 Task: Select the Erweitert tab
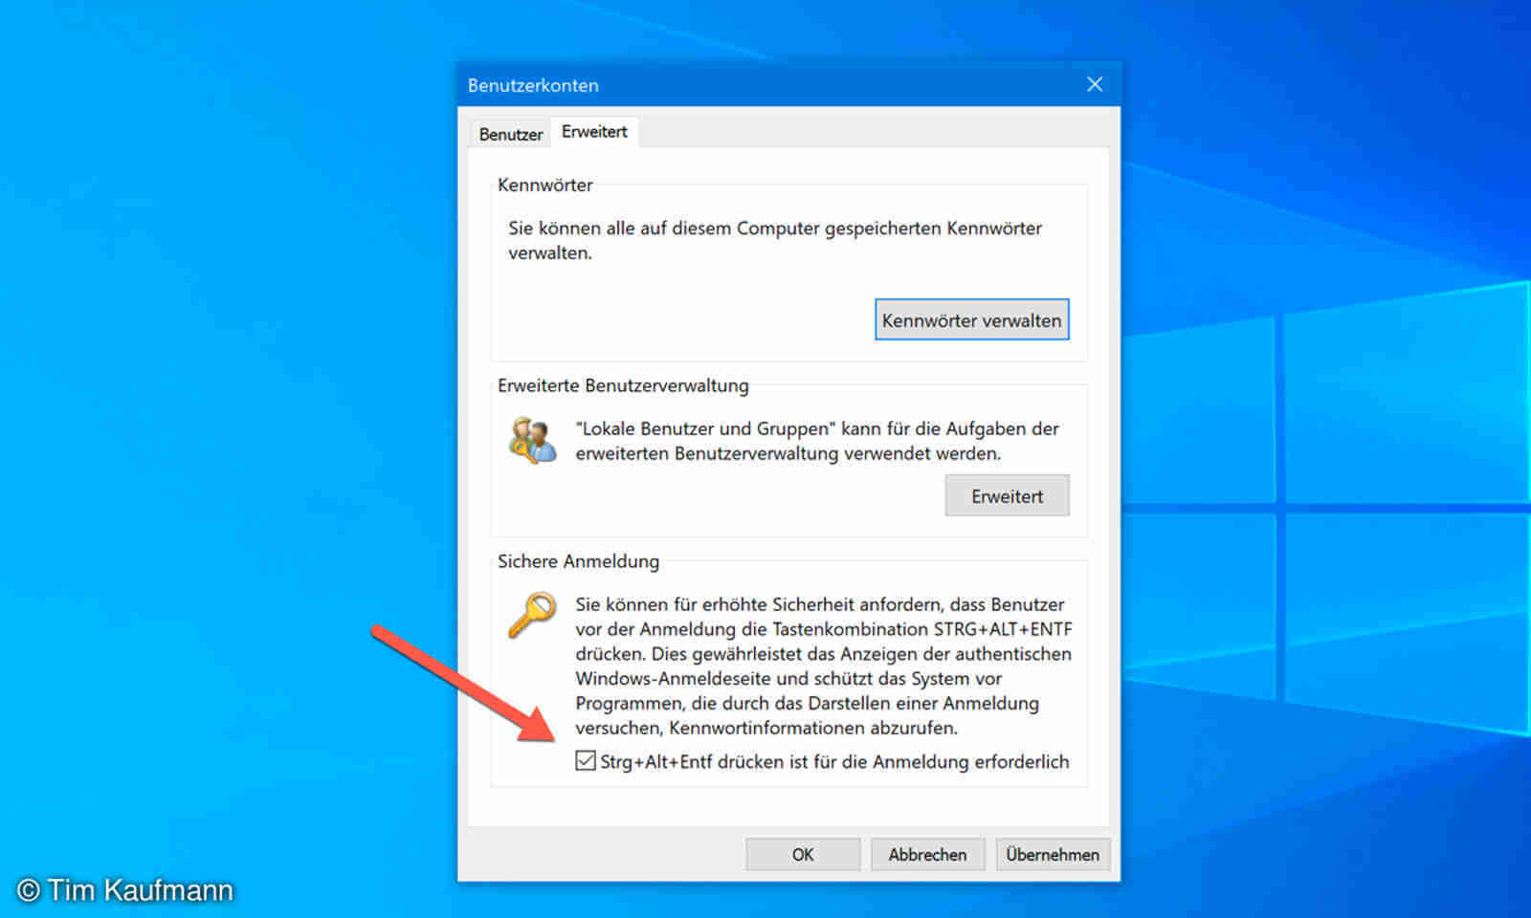(x=594, y=131)
